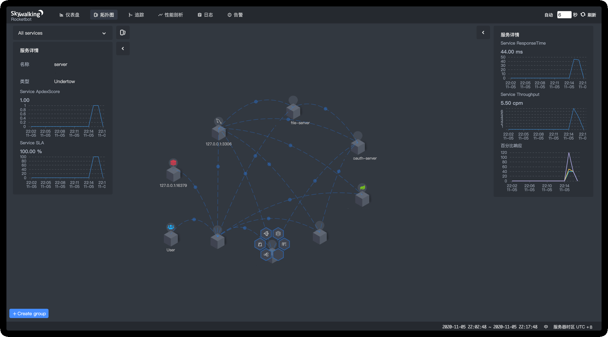Click the time range at bottom bar
This screenshot has height=337, width=608.
[489, 327]
